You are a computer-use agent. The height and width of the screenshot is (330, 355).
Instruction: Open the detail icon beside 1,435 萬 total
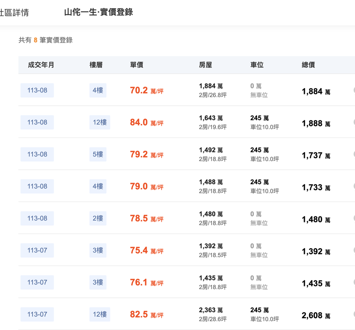point(354,282)
